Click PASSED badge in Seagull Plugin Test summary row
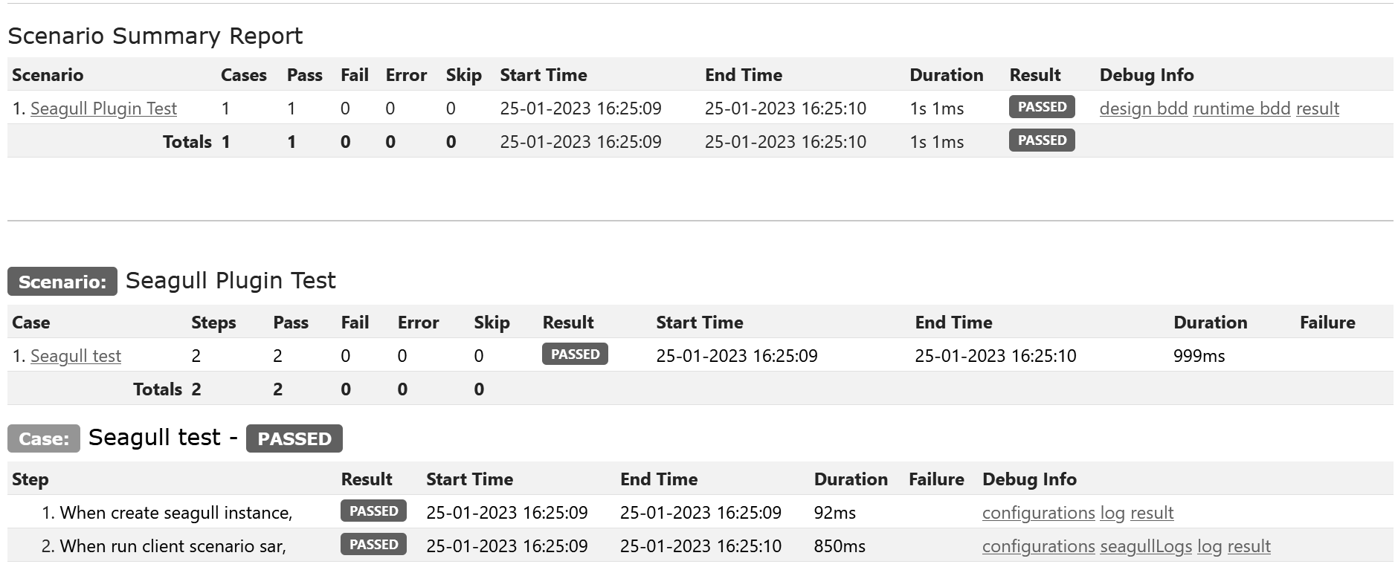 tap(1041, 107)
